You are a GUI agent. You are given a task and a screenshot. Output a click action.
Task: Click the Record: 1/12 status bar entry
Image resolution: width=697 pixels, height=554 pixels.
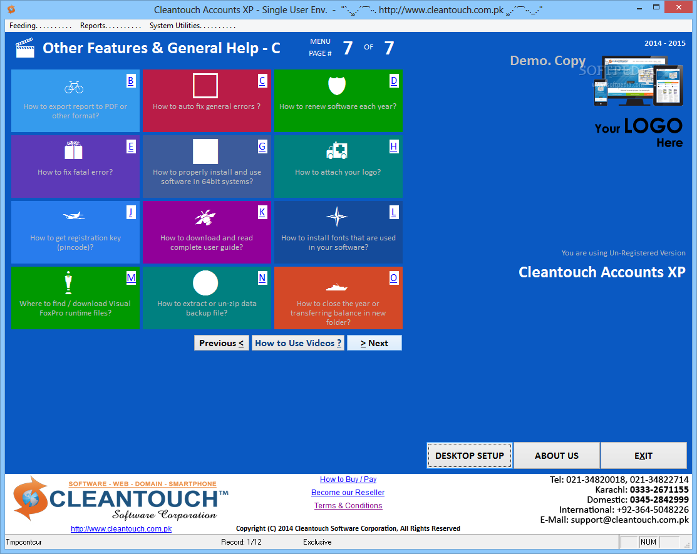click(x=241, y=542)
